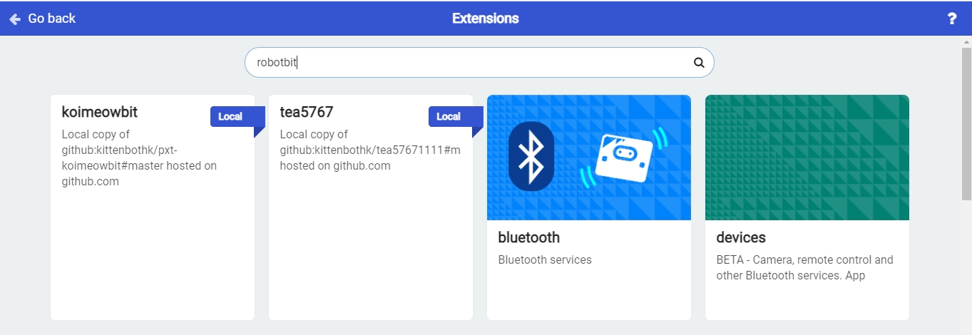Click the Go back text link

tap(51, 19)
